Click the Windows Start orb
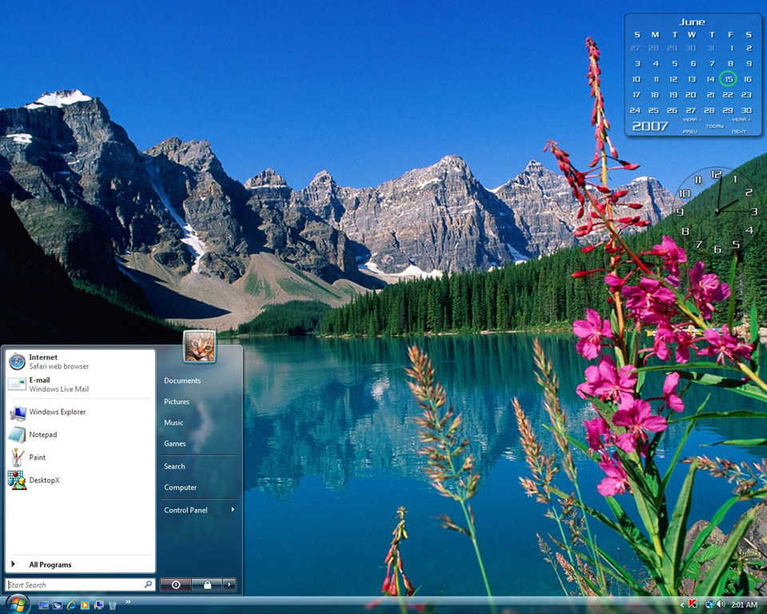The image size is (767, 614). coord(17,604)
